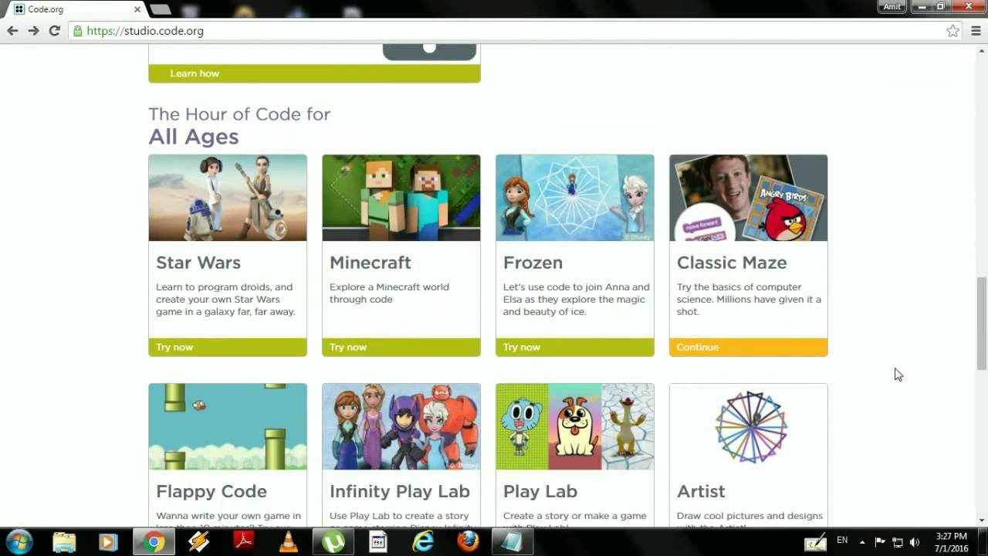This screenshot has width=988, height=556.
Task: Click Continue under Classic Maze
Action: tap(749, 347)
